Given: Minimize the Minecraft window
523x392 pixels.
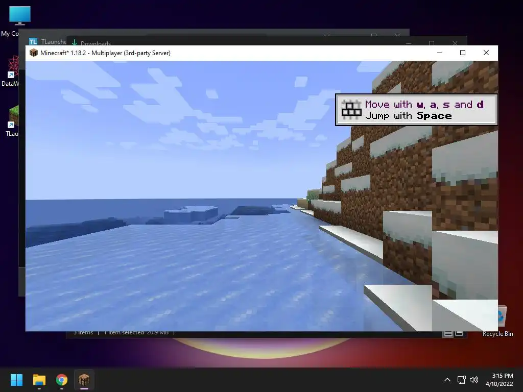Looking at the screenshot, I should click(x=440, y=53).
